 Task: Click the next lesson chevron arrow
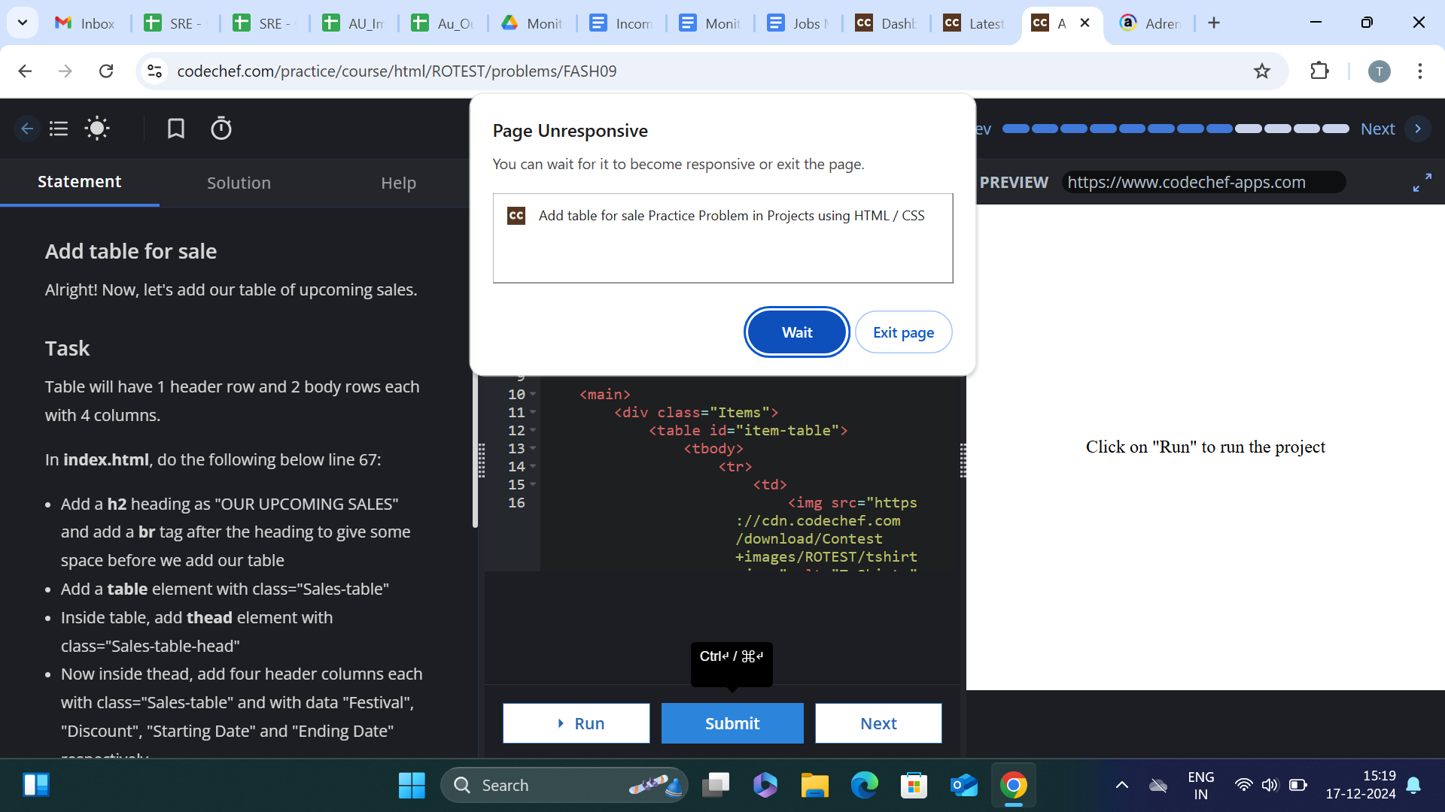coord(1418,129)
